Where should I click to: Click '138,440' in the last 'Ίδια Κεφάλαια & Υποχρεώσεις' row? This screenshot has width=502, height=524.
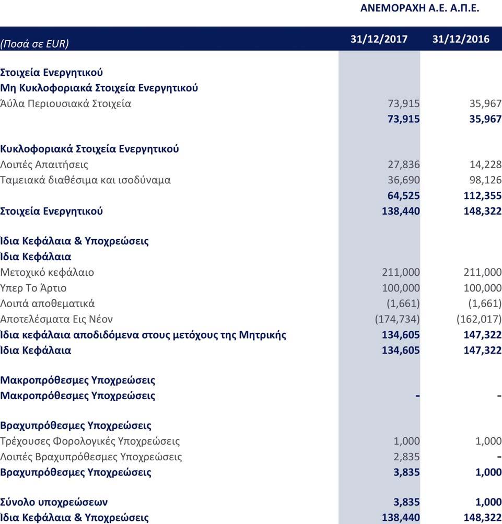pos(401,518)
